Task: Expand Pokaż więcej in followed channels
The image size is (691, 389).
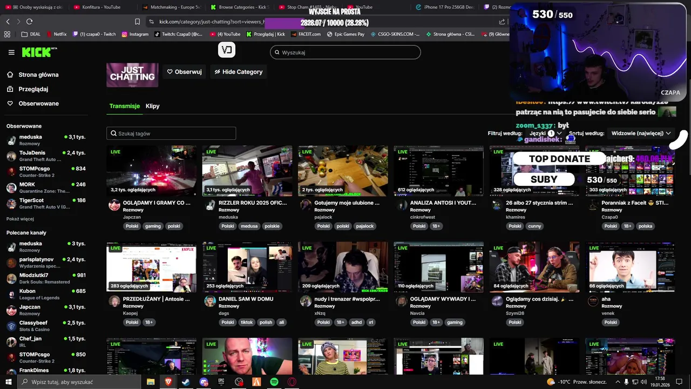Action: click(x=20, y=219)
